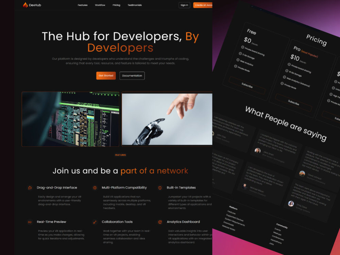
Task: Click check icon beside 5 Gb Storage
Action: [x=240, y=54]
